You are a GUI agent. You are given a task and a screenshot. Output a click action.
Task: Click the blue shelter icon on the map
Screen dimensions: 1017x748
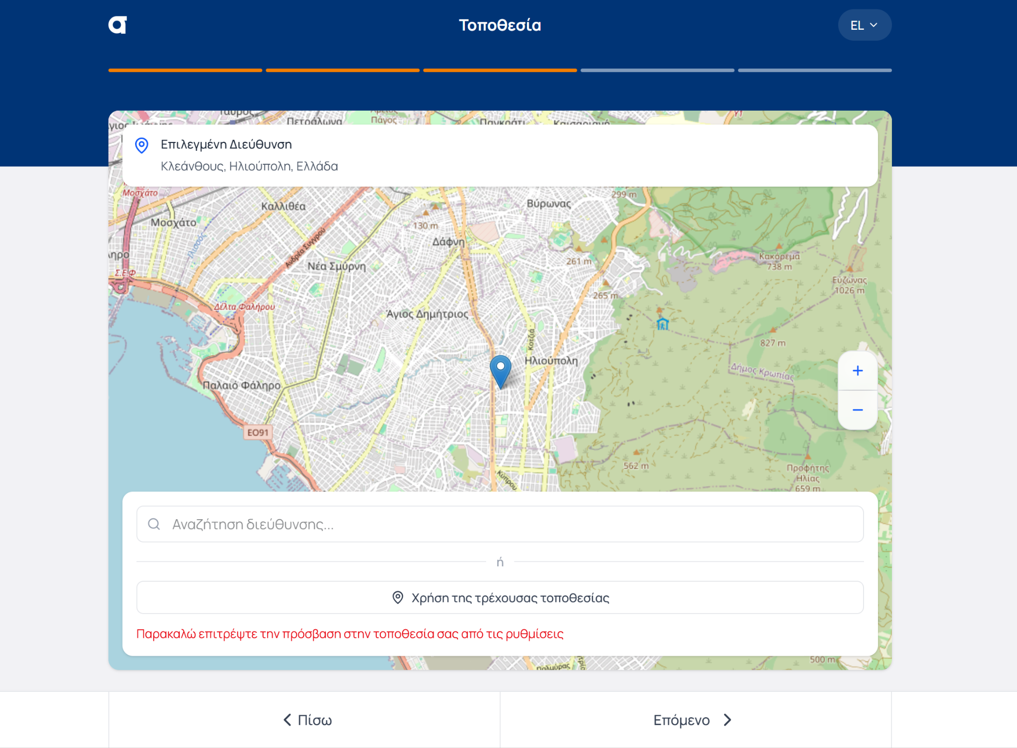pos(662,325)
